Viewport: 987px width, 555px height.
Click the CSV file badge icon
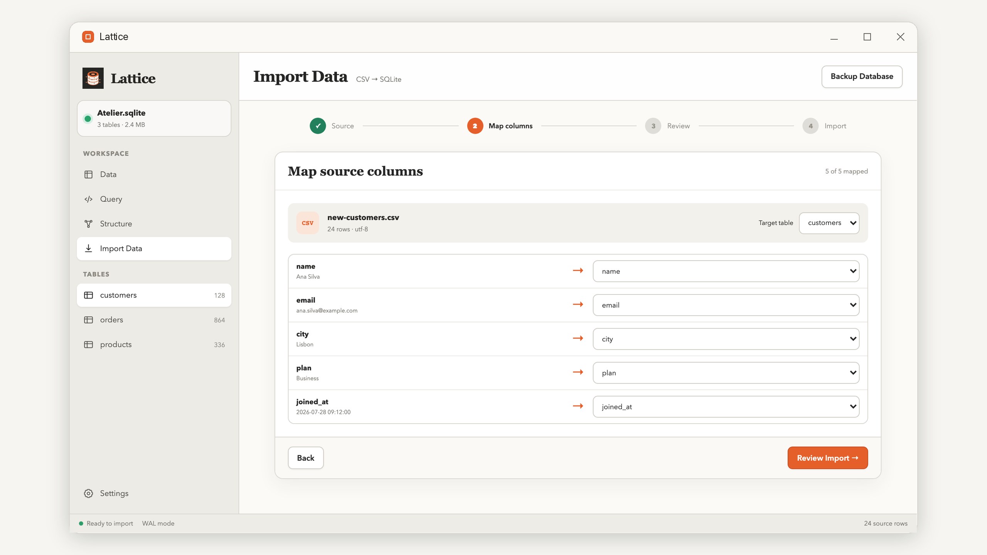point(308,223)
